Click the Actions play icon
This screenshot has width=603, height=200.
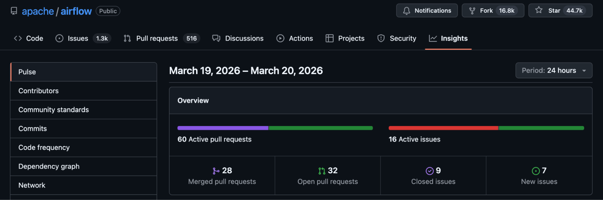(x=280, y=38)
